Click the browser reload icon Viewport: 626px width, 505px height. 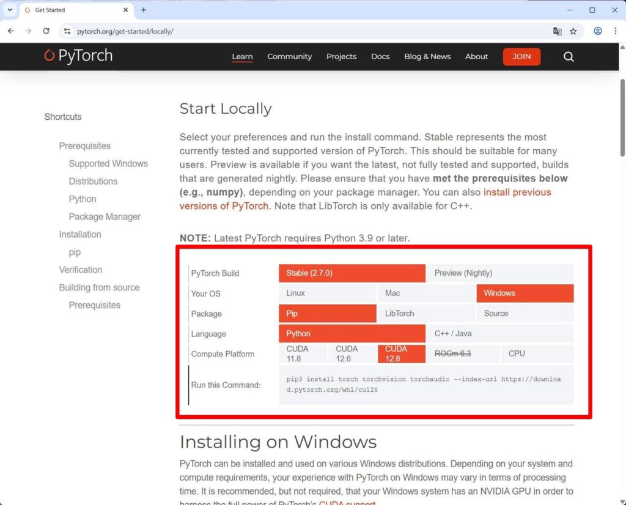pyautogui.click(x=46, y=31)
